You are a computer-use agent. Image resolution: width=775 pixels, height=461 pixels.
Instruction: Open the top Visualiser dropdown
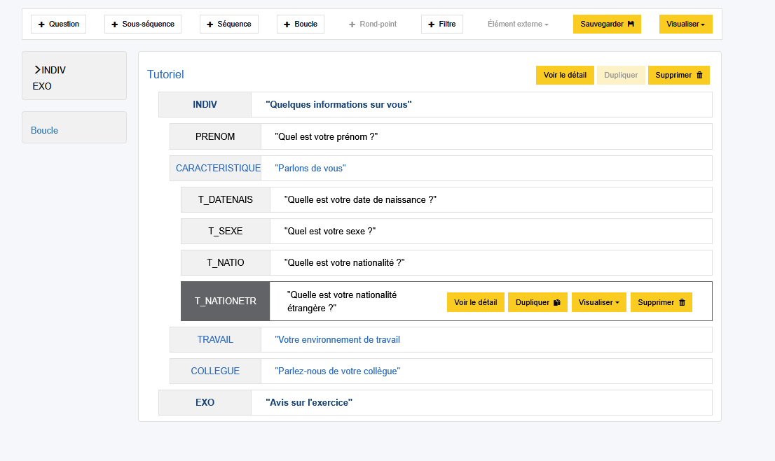pos(685,24)
